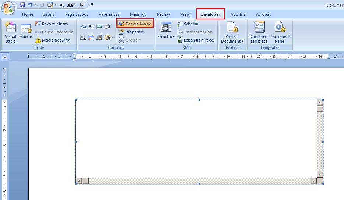The image size is (344, 200).
Task: Insert a Drop-Down List content control
Action: (x=83, y=37)
